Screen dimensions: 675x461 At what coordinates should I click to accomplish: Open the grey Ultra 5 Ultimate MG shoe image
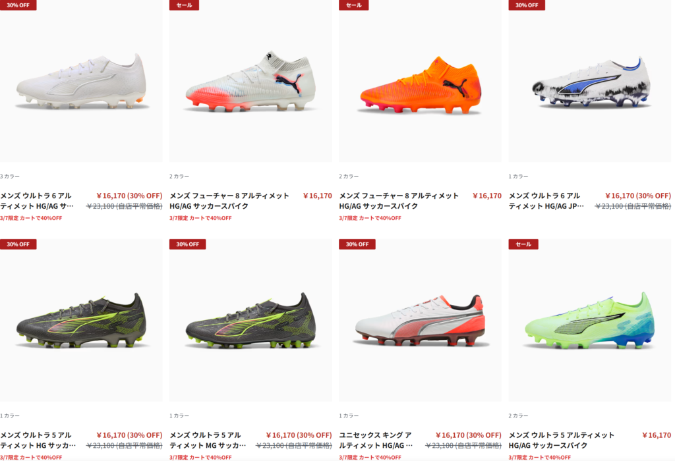point(250,320)
